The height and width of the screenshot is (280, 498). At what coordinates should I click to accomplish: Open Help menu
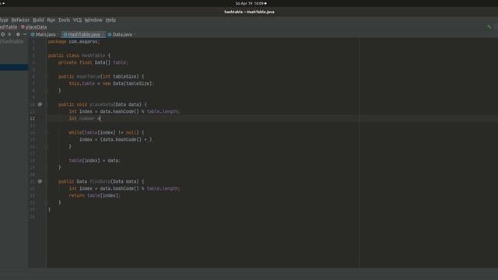tap(110, 19)
